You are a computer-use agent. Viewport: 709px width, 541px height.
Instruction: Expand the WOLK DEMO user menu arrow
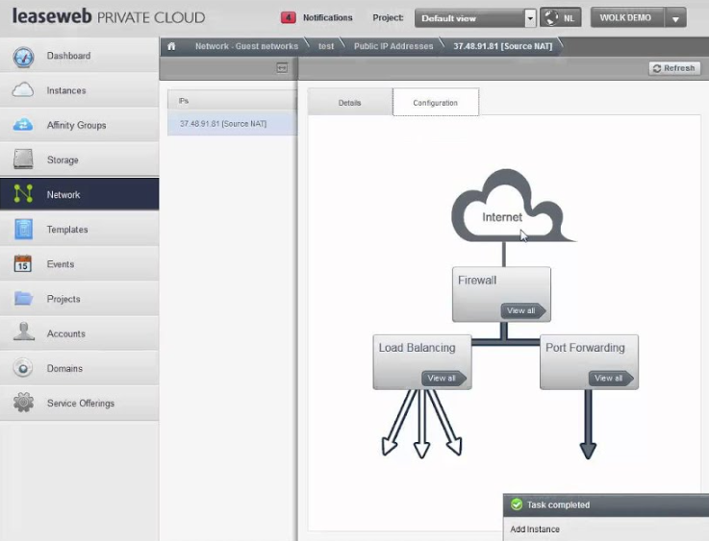click(x=675, y=18)
